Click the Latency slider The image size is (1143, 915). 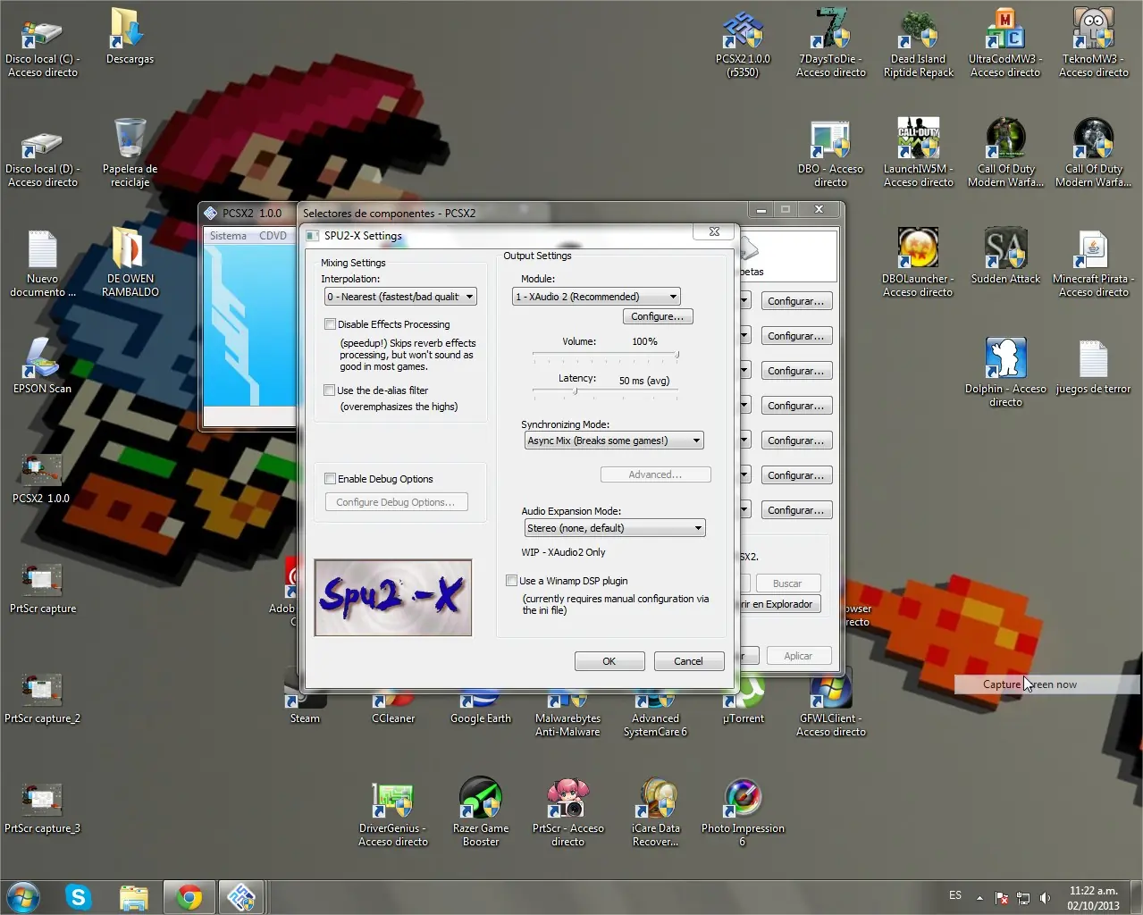[x=606, y=391]
